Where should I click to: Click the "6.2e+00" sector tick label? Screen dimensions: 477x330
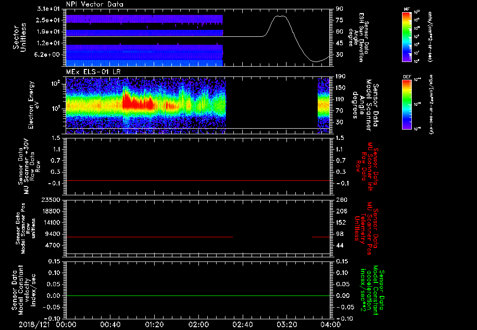tap(48, 55)
